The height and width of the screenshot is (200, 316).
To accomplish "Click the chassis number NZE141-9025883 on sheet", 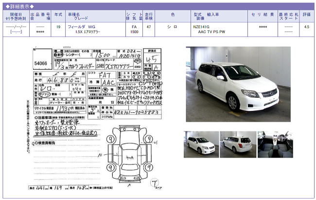I will 136,112.
